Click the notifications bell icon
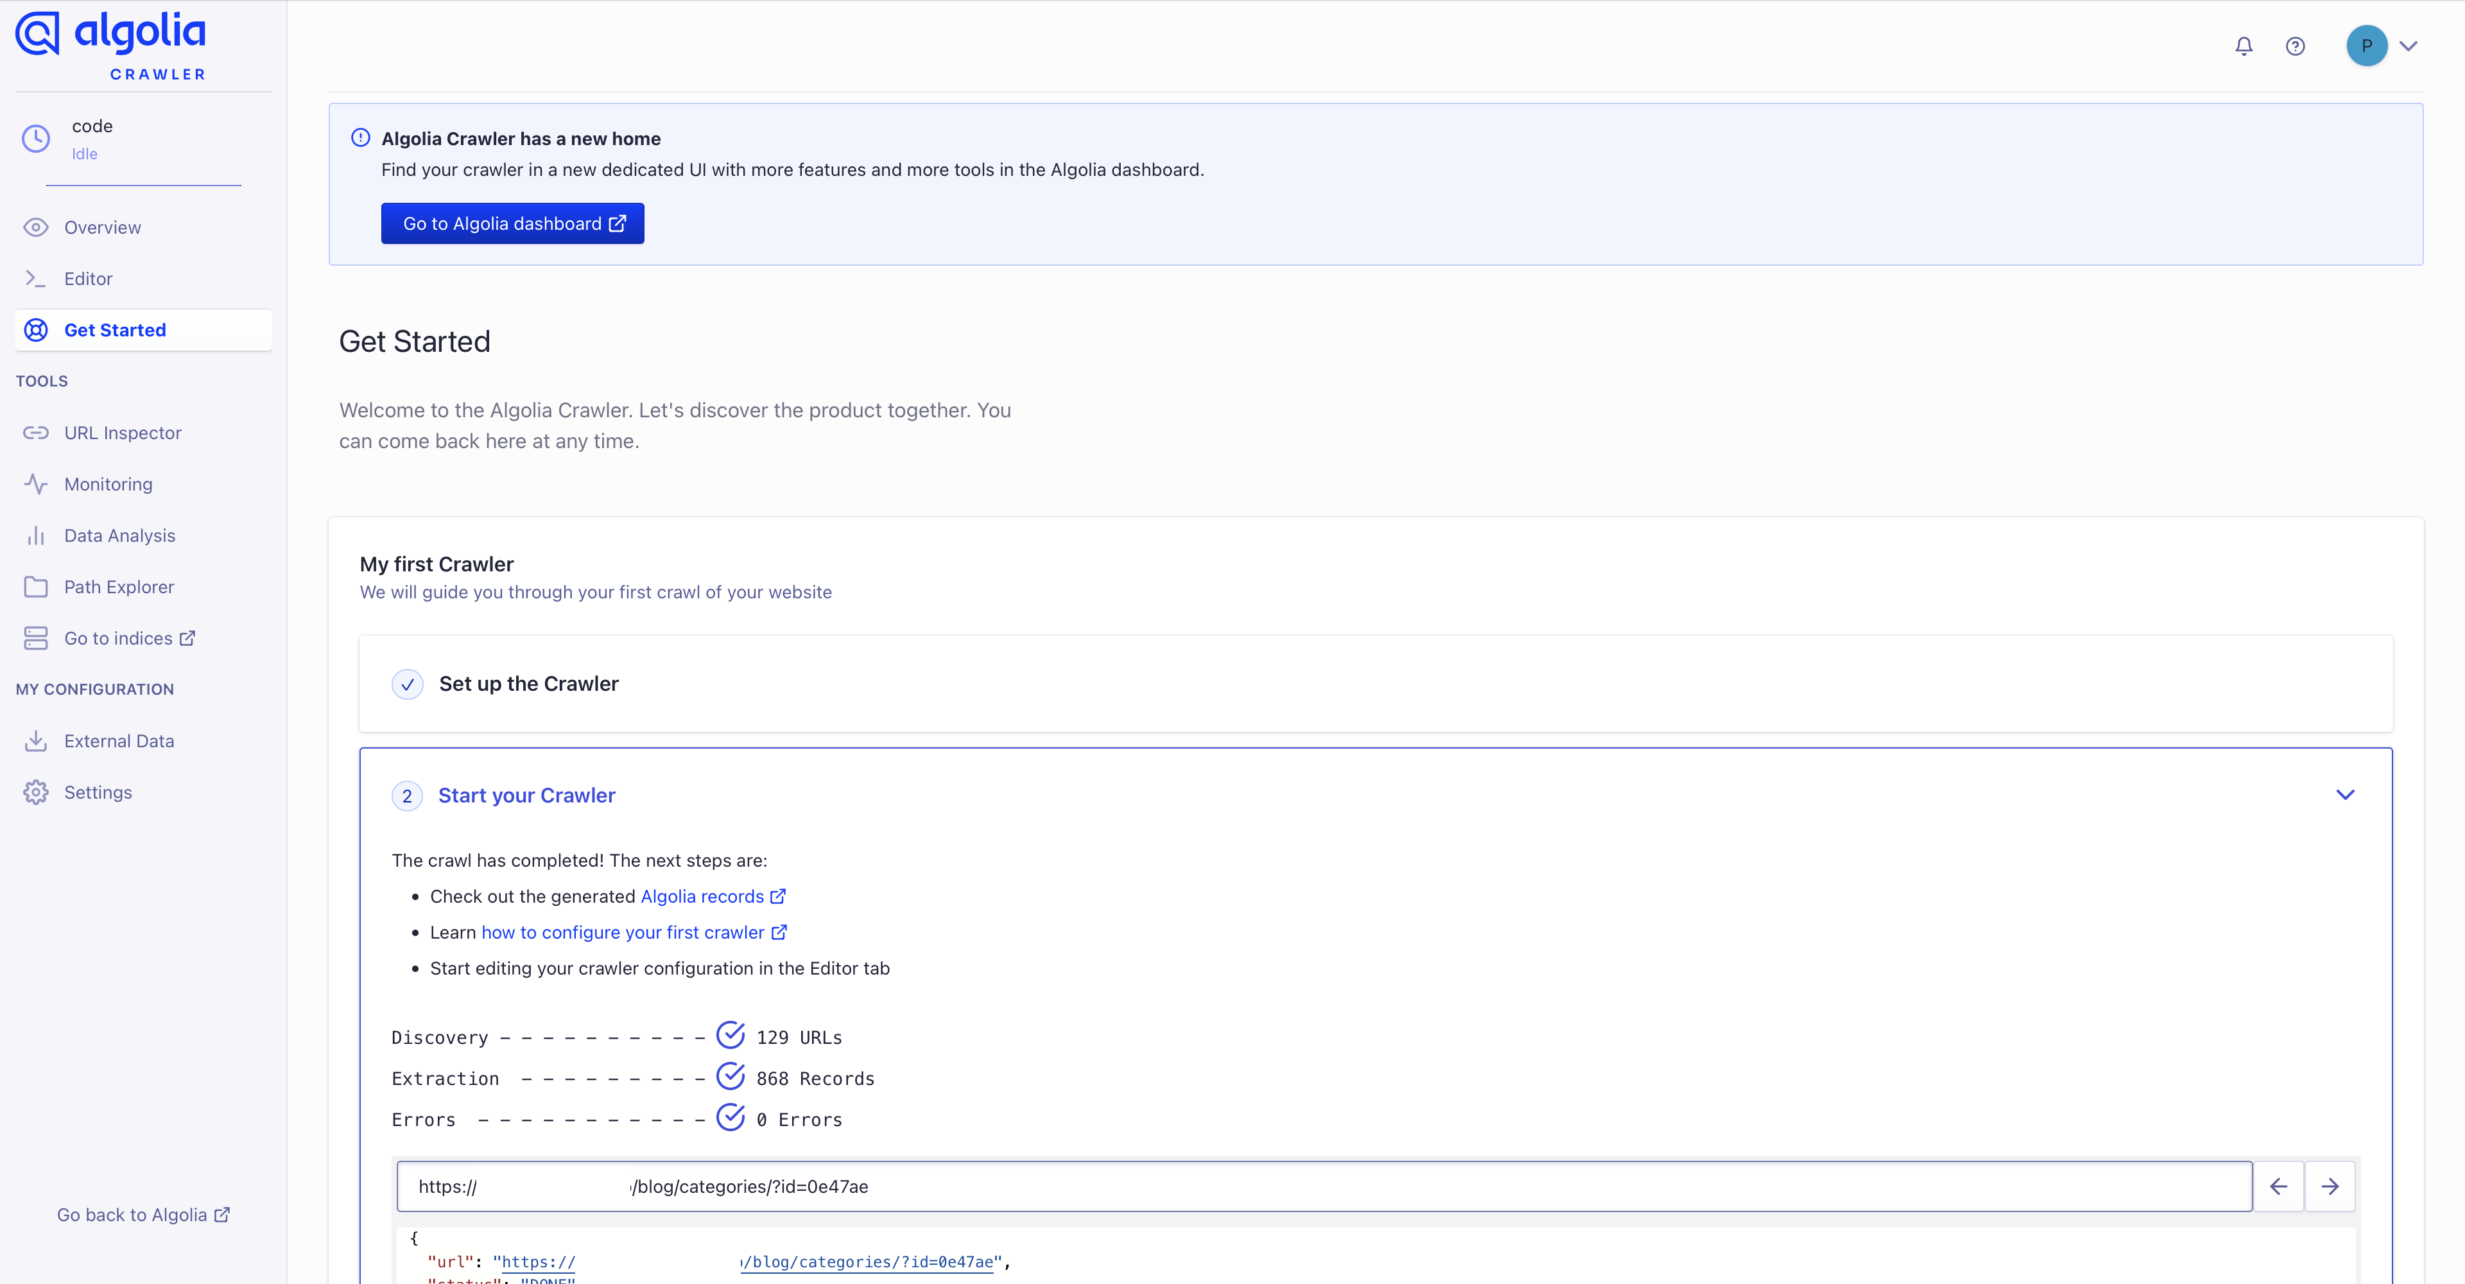 point(2243,46)
